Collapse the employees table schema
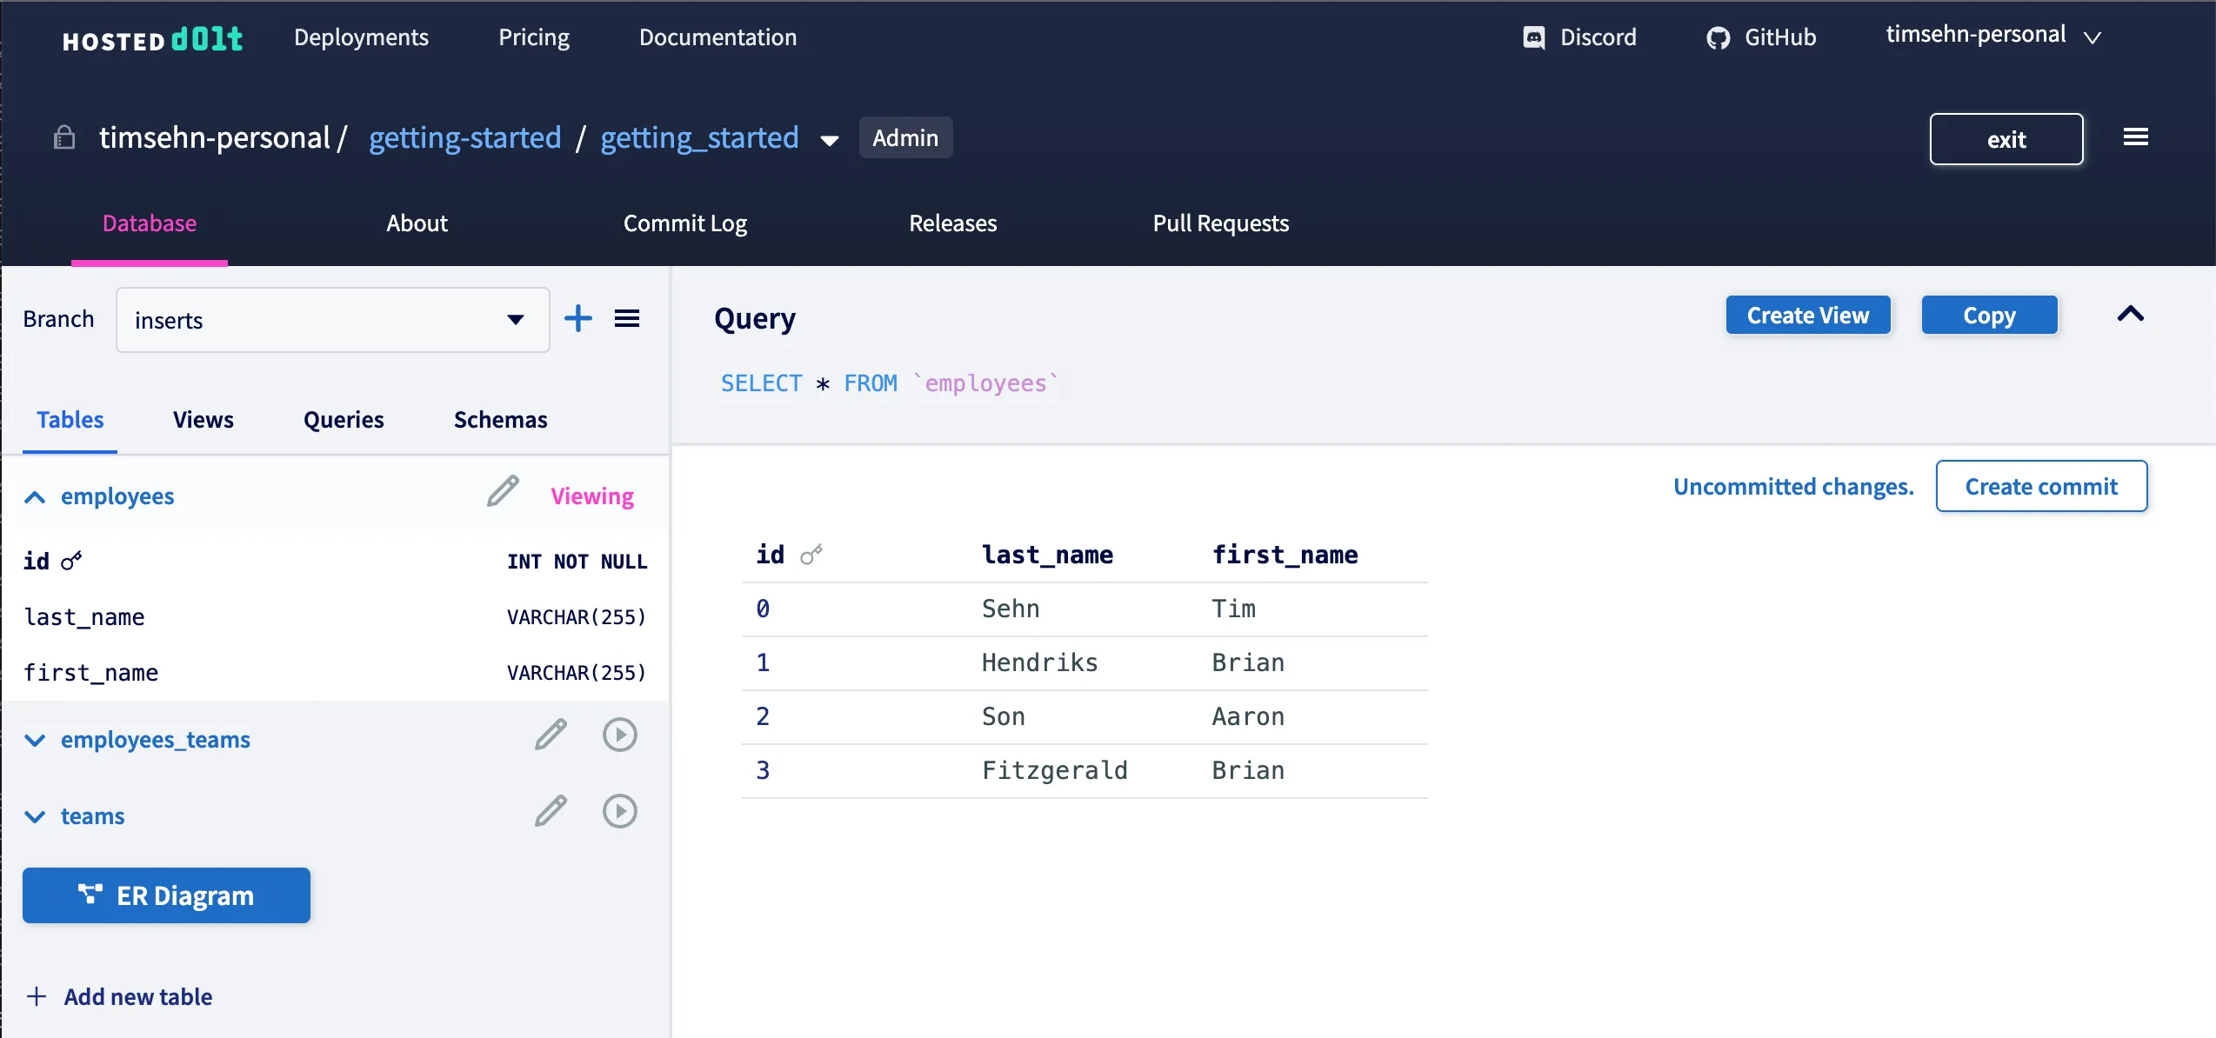2216x1038 pixels. (x=35, y=497)
